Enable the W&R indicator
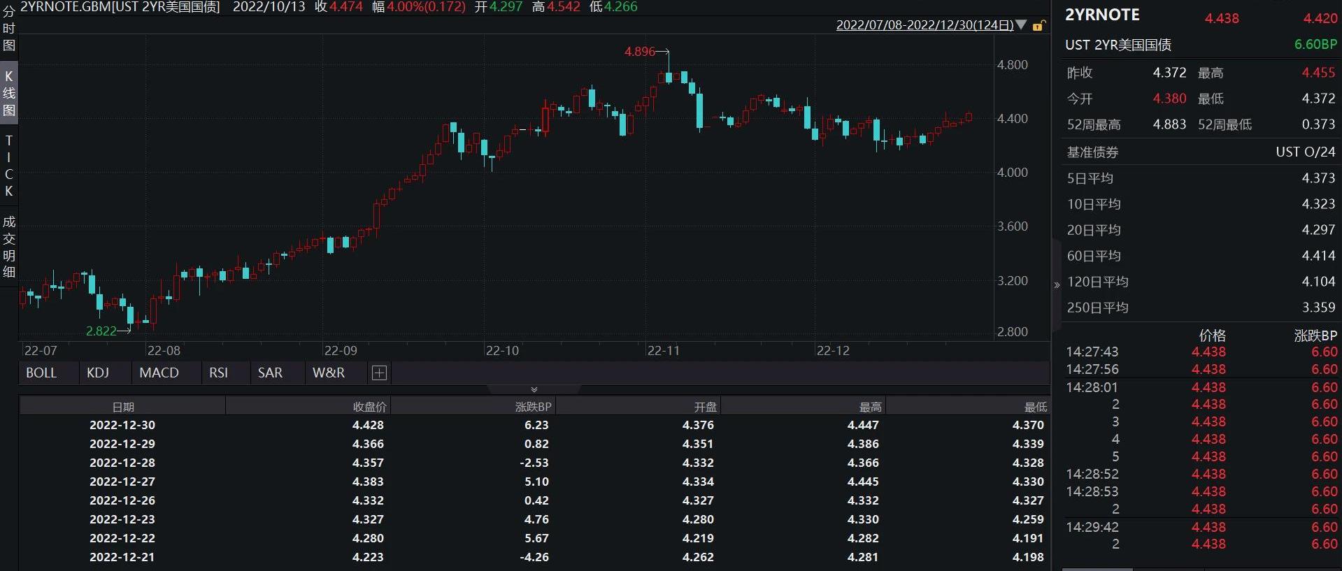 [329, 373]
